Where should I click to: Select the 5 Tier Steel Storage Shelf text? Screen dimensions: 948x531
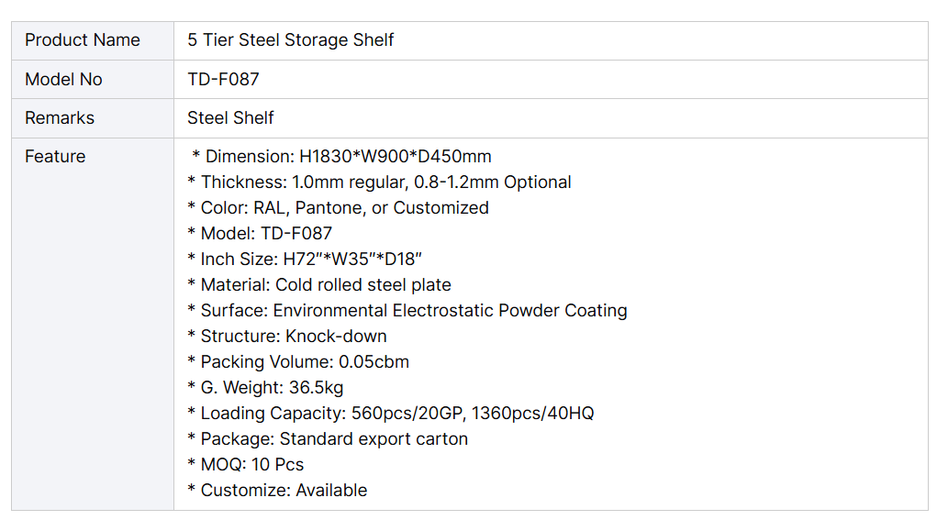click(291, 40)
